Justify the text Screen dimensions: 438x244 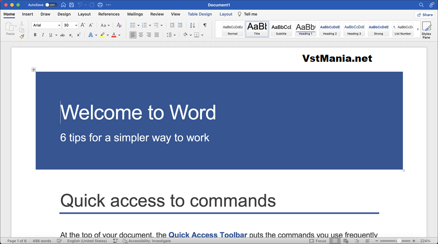(x=157, y=35)
